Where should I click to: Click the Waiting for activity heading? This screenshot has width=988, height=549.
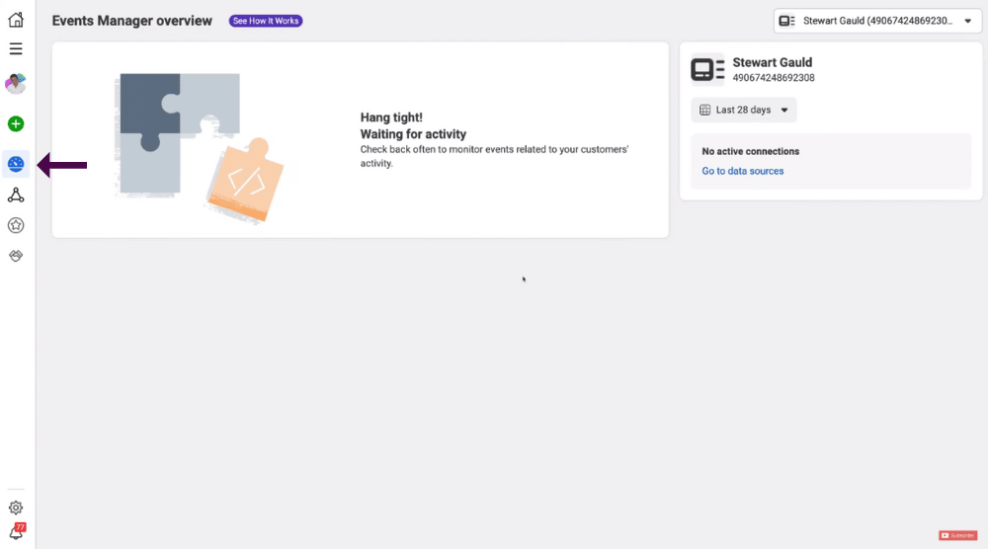click(413, 134)
